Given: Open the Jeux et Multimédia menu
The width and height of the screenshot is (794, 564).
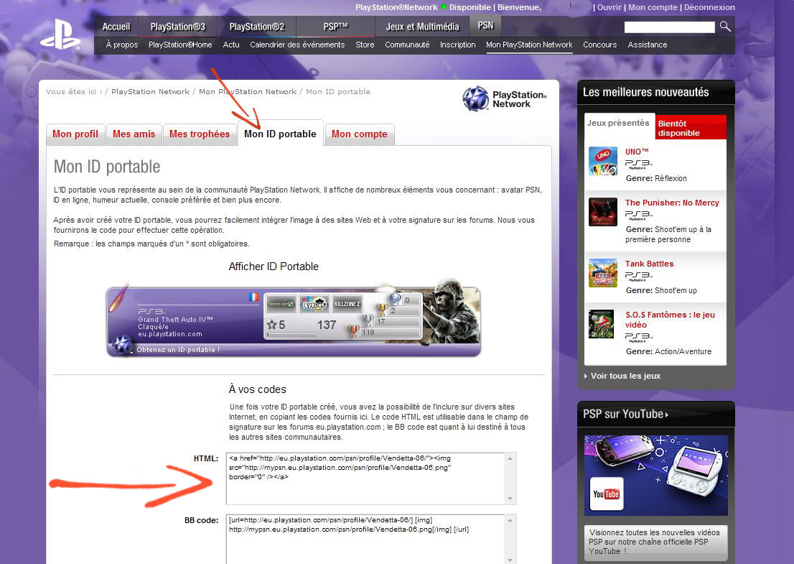Looking at the screenshot, I should [x=423, y=27].
